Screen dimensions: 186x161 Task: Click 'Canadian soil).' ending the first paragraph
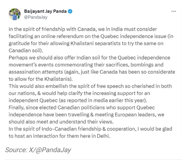click(x=26, y=50)
